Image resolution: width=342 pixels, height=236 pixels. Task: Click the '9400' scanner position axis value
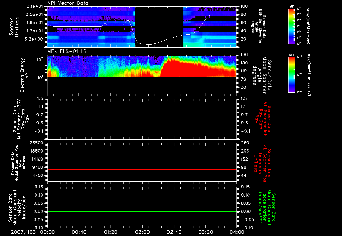[x=38, y=167]
